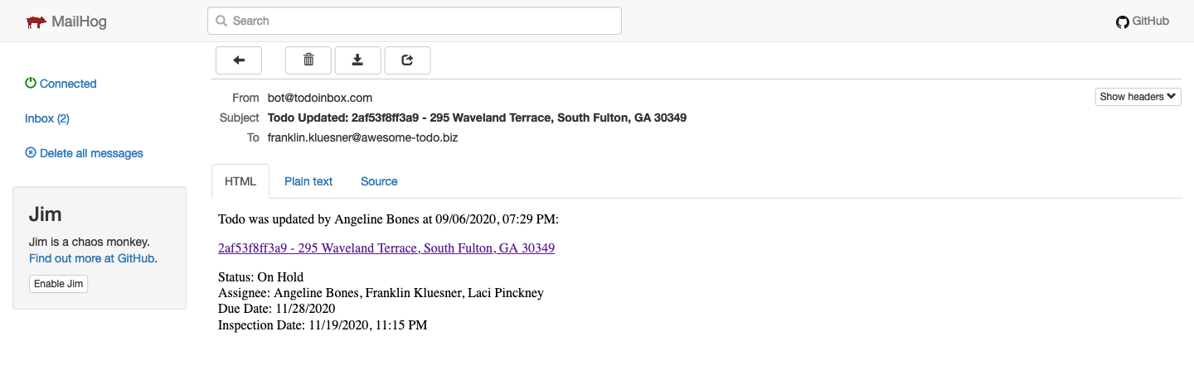Open the todo link for 295 Waveland Terrace
Image resolution: width=1194 pixels, height=370 pixels.
[x=386, y=248]
